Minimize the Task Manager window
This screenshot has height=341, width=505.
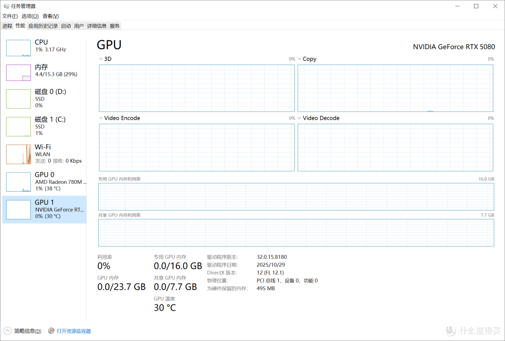pos(457,6)
